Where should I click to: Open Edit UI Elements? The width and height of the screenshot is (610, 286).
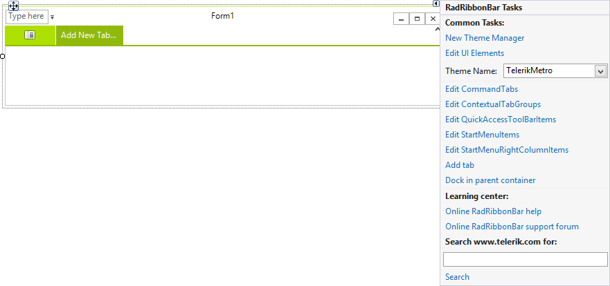click(x=474, y=53)
